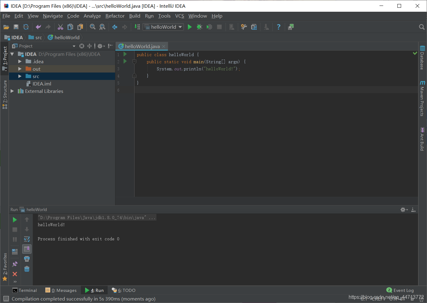This screenshot has height=303, width=427.
Task: Navigate back with the blue left arrow
Action: click(115, 27)
